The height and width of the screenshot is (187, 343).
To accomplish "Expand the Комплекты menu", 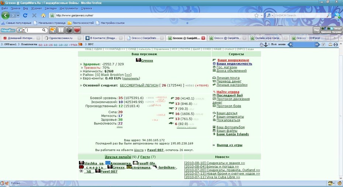I will [28, 44].
